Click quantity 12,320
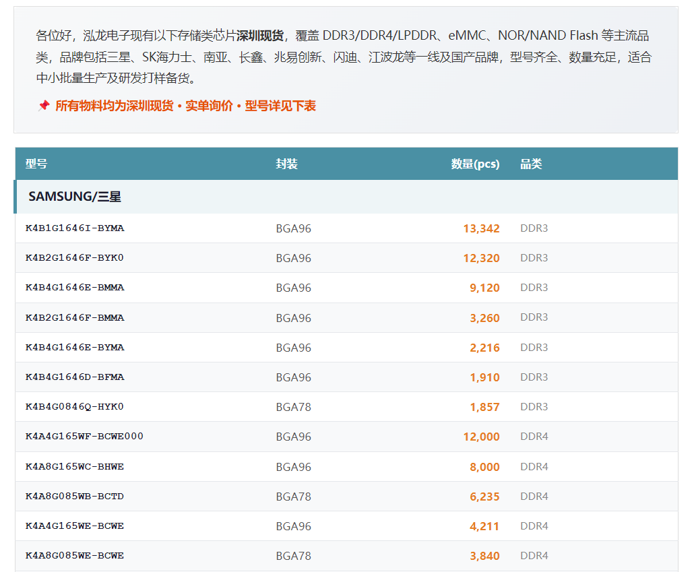This screenshot has width=692, height=572. (482, 258)
